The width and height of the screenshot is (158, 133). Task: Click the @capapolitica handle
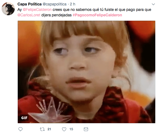click(55, 4)
